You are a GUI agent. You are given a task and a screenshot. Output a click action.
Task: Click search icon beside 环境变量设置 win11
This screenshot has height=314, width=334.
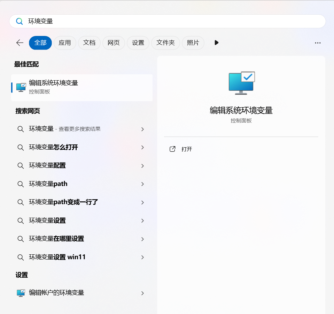pyautogui.click(x=21, y=257)
